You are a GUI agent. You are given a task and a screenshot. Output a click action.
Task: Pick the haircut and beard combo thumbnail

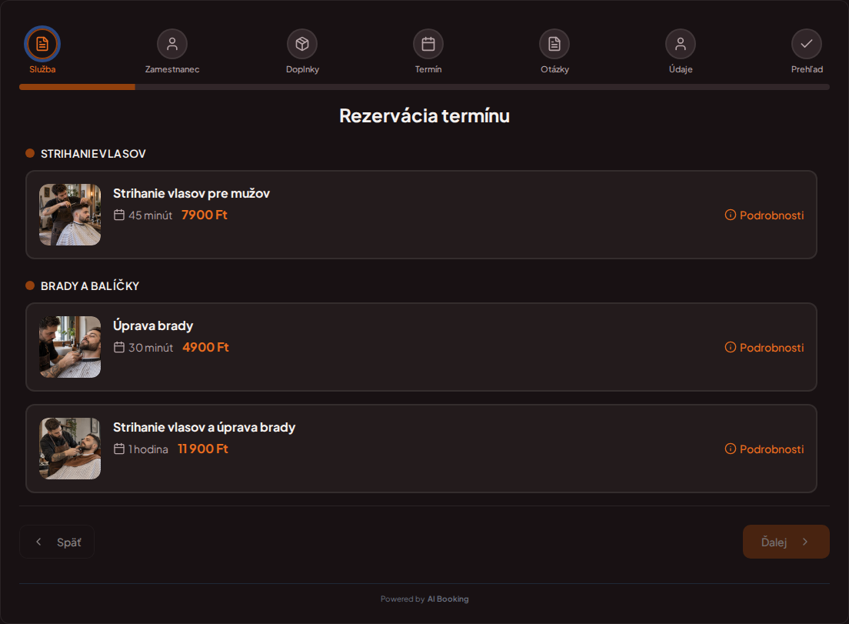pos(70,449)
